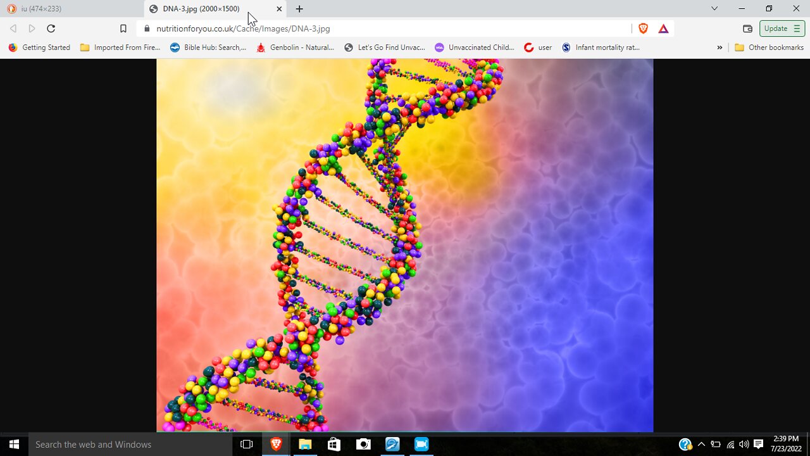Image resolution: width=810 pixels, height=456 pixels.
Task: Go back to the previous page
Action: [13, 28]
